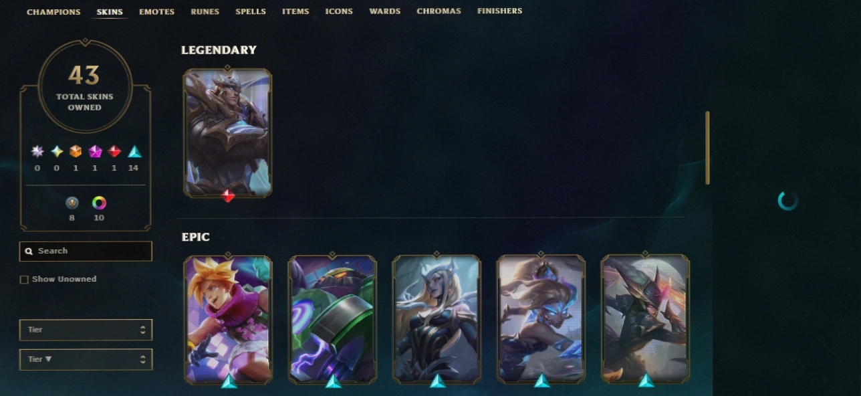Viewport: 861px width, 396px height.
Task: Click the Ultimate tier gem icon
Action: tap(37, 151)
